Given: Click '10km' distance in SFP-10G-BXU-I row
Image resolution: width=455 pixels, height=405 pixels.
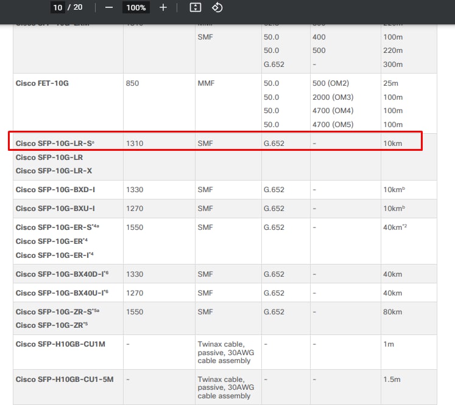Looking at the screenshot, I should (393, 209).
